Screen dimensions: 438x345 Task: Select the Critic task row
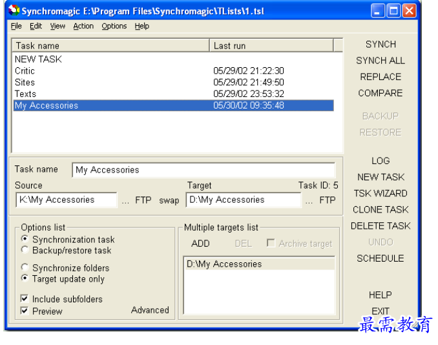pyautogui.click(x=173, y=70)
